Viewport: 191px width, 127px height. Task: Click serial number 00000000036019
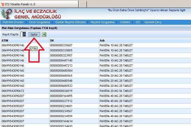click(61, 91)
